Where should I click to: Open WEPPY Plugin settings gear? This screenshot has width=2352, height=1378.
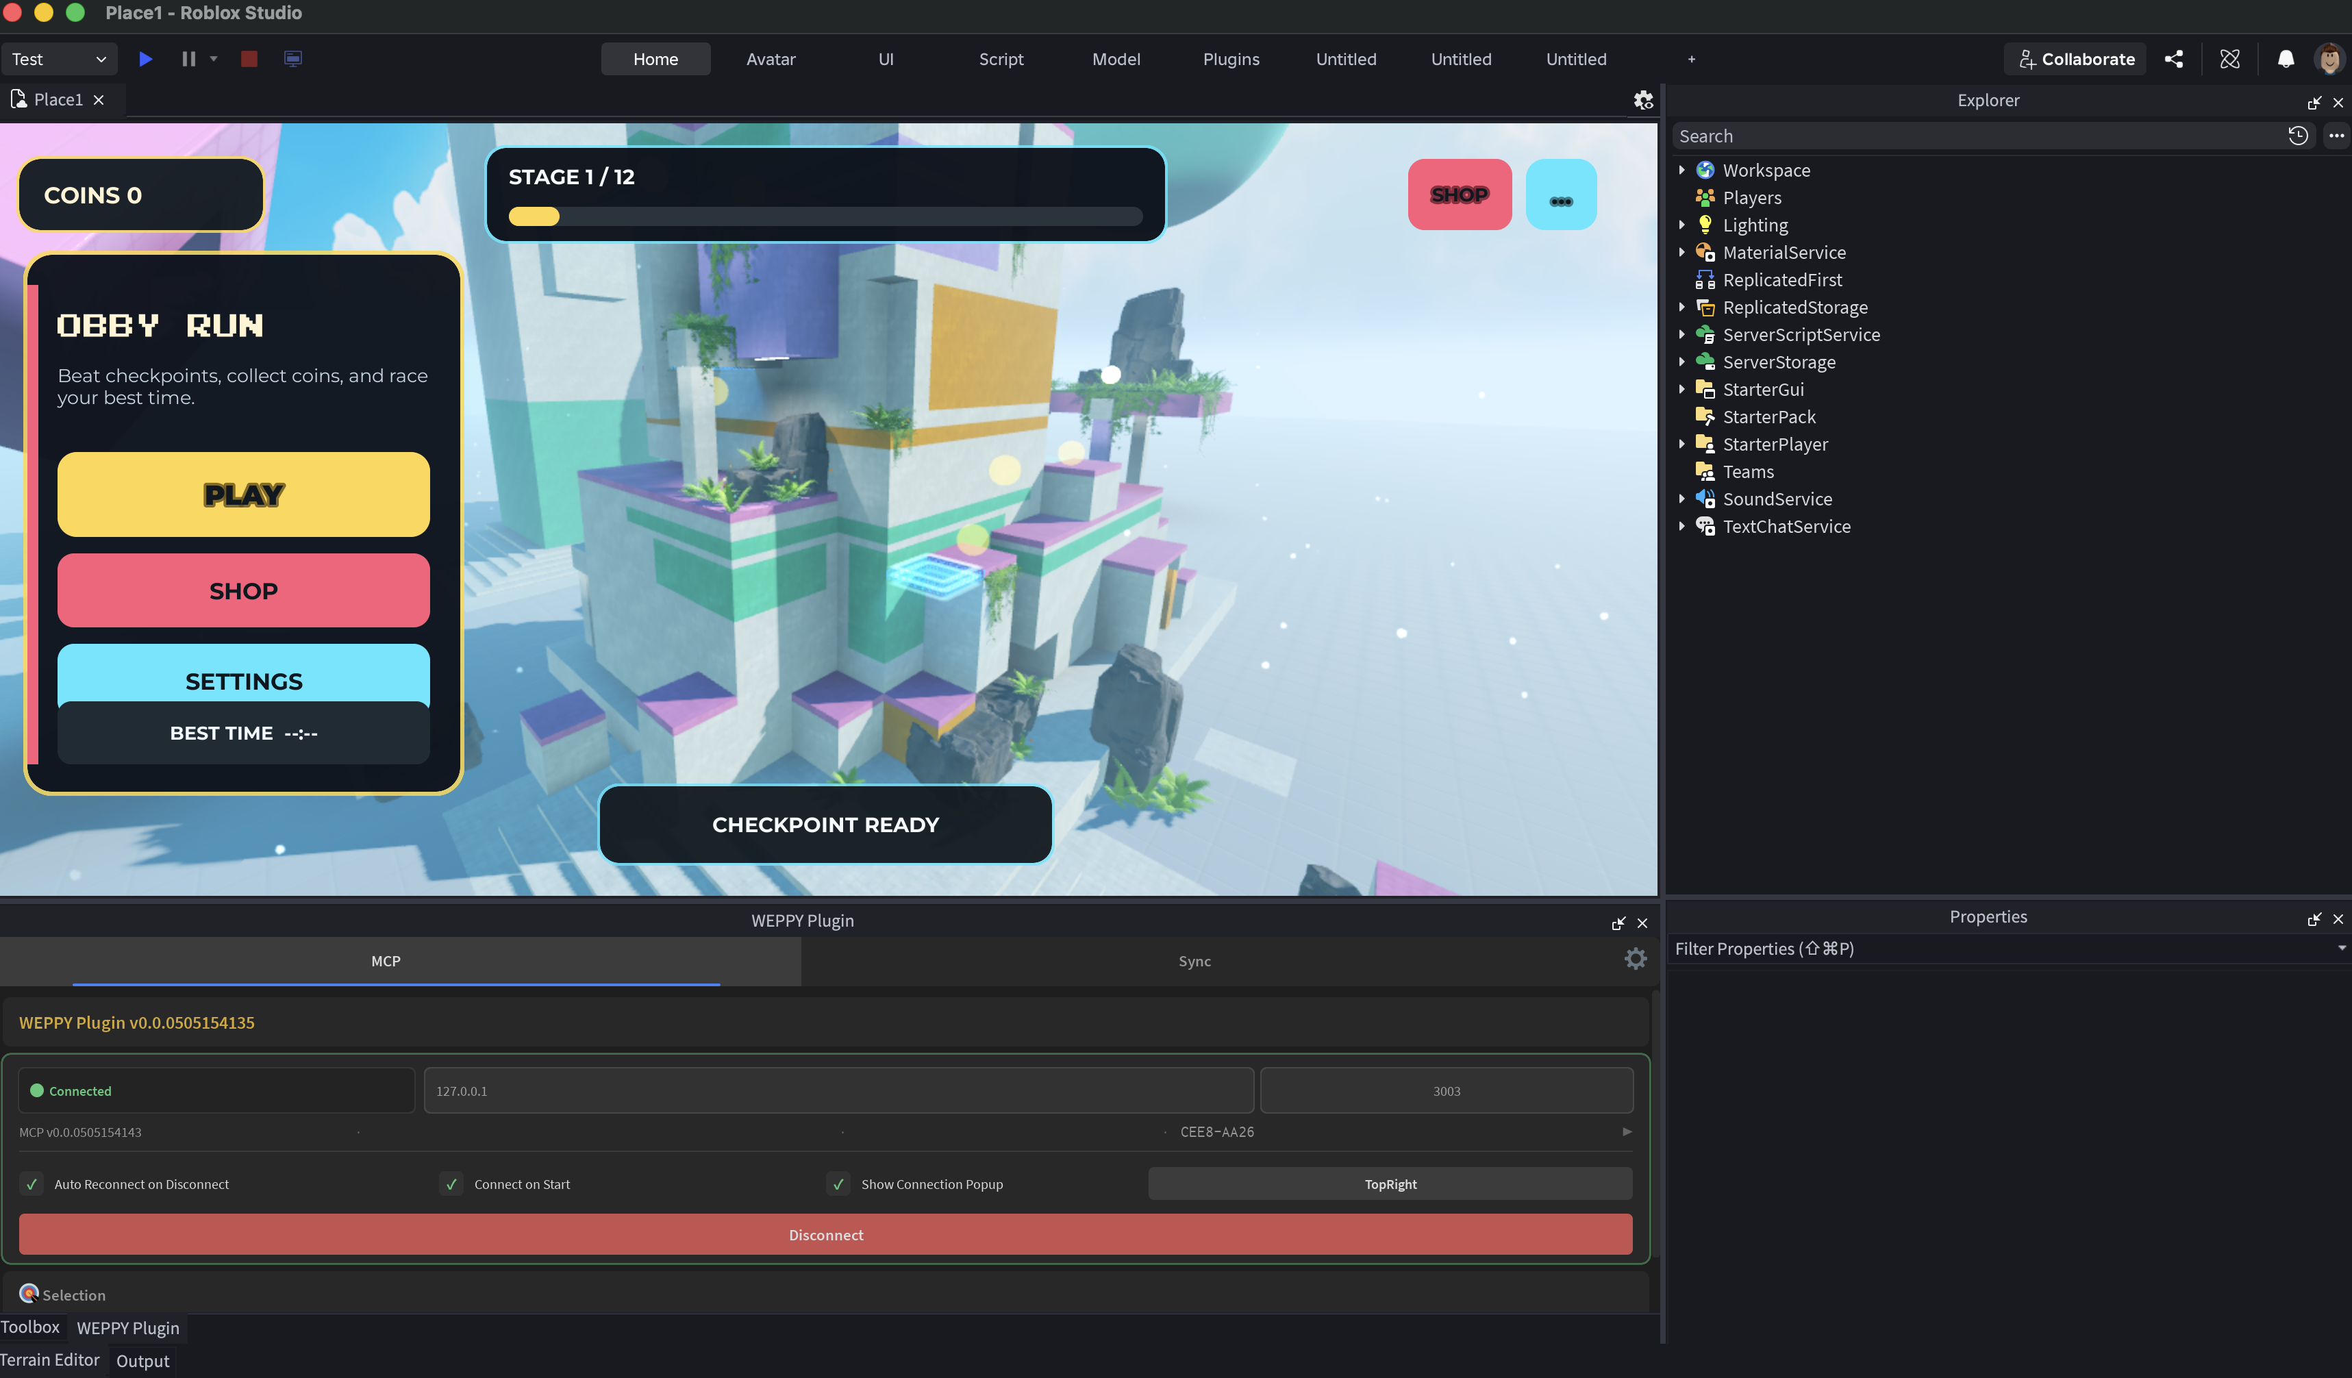point(1635,959)
